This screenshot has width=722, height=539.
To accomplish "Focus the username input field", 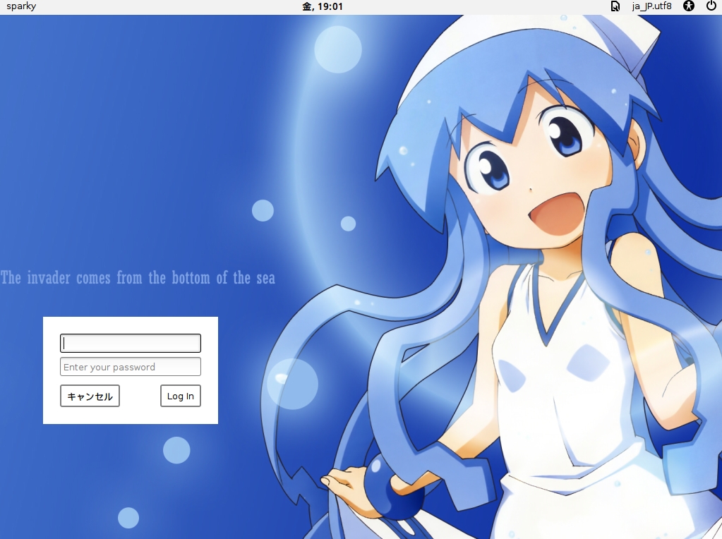I will click(x=131, y=344).
